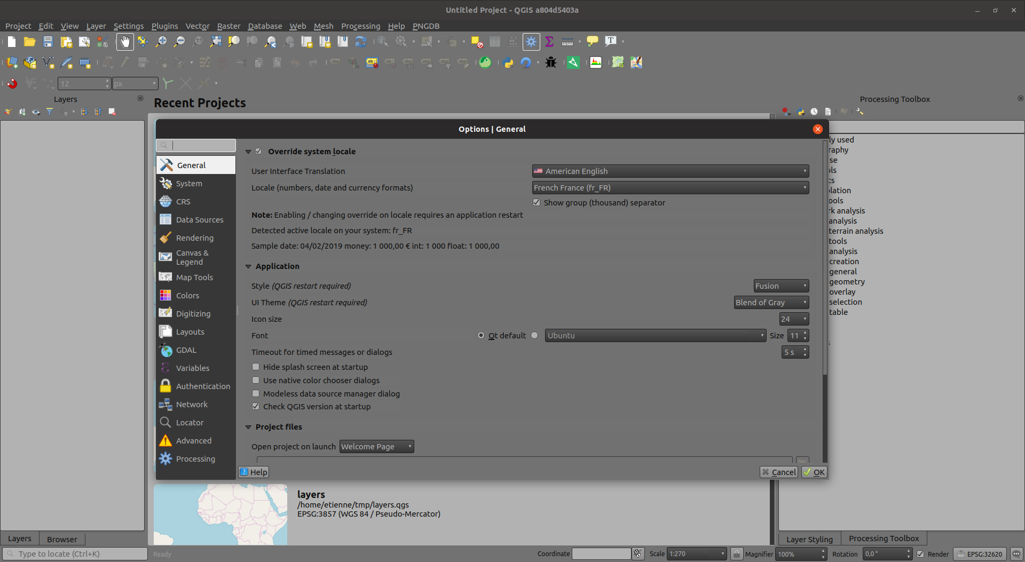Open the Vector menu
The image size is (1025, 562).
point(197,26)
